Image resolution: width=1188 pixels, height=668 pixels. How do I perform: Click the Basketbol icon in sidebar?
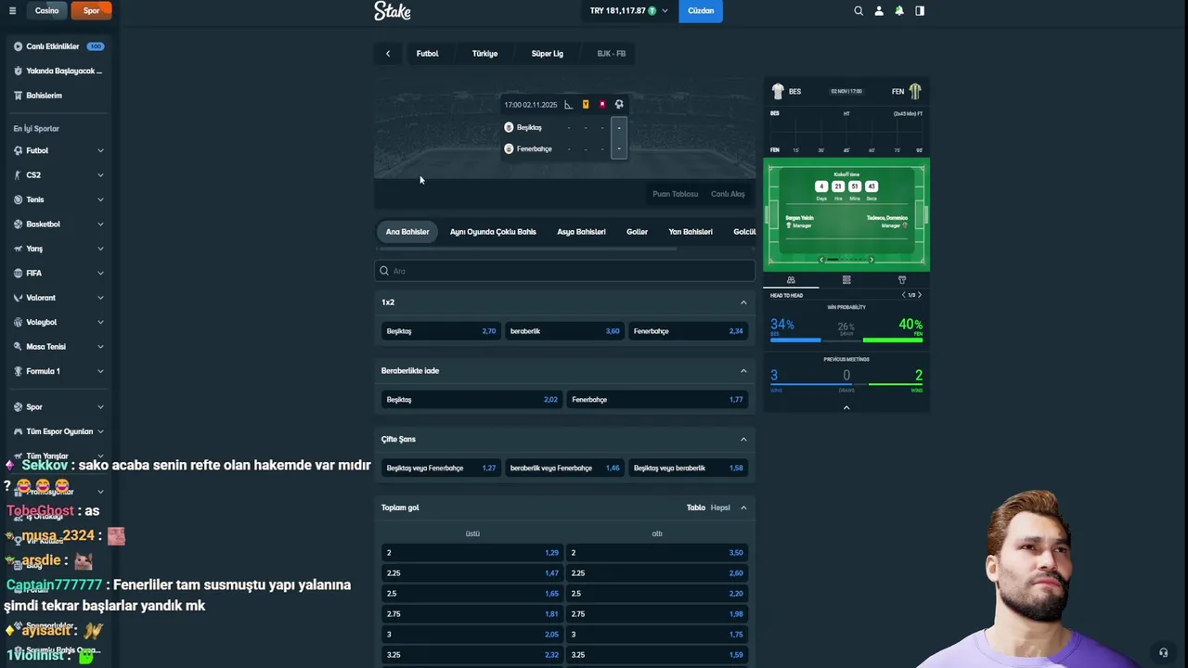[18, 224]
